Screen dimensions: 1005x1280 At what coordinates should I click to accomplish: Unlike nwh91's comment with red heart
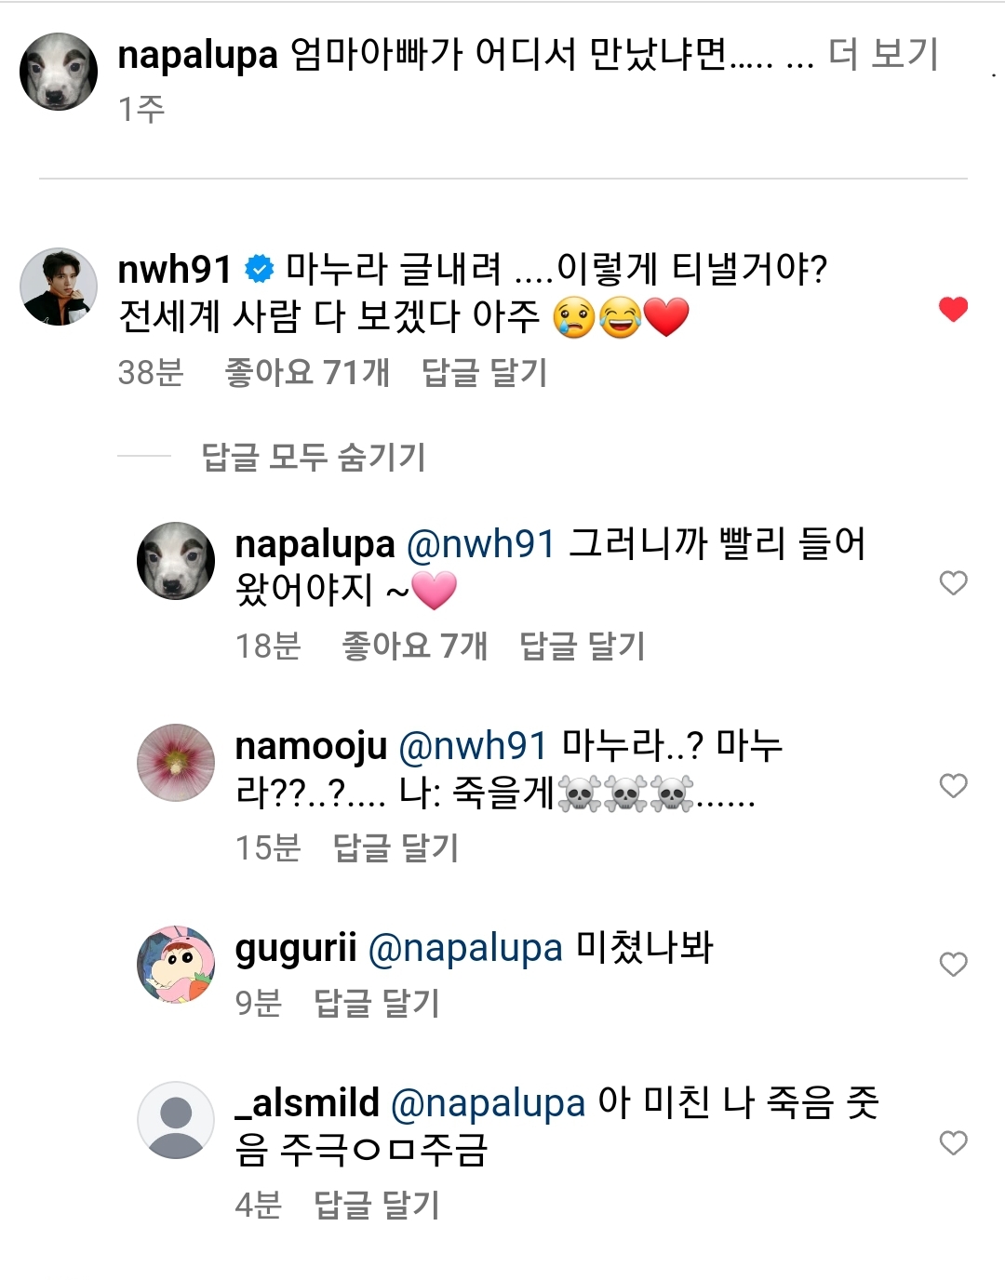953,310
